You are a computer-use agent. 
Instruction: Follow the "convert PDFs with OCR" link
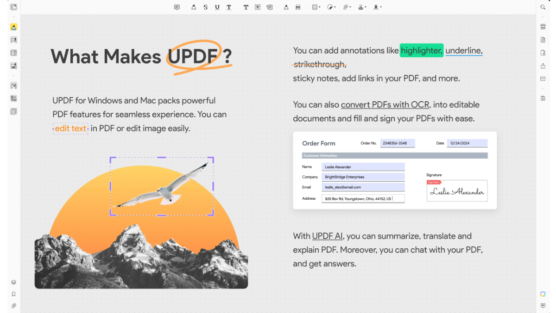tap(385, 104)
